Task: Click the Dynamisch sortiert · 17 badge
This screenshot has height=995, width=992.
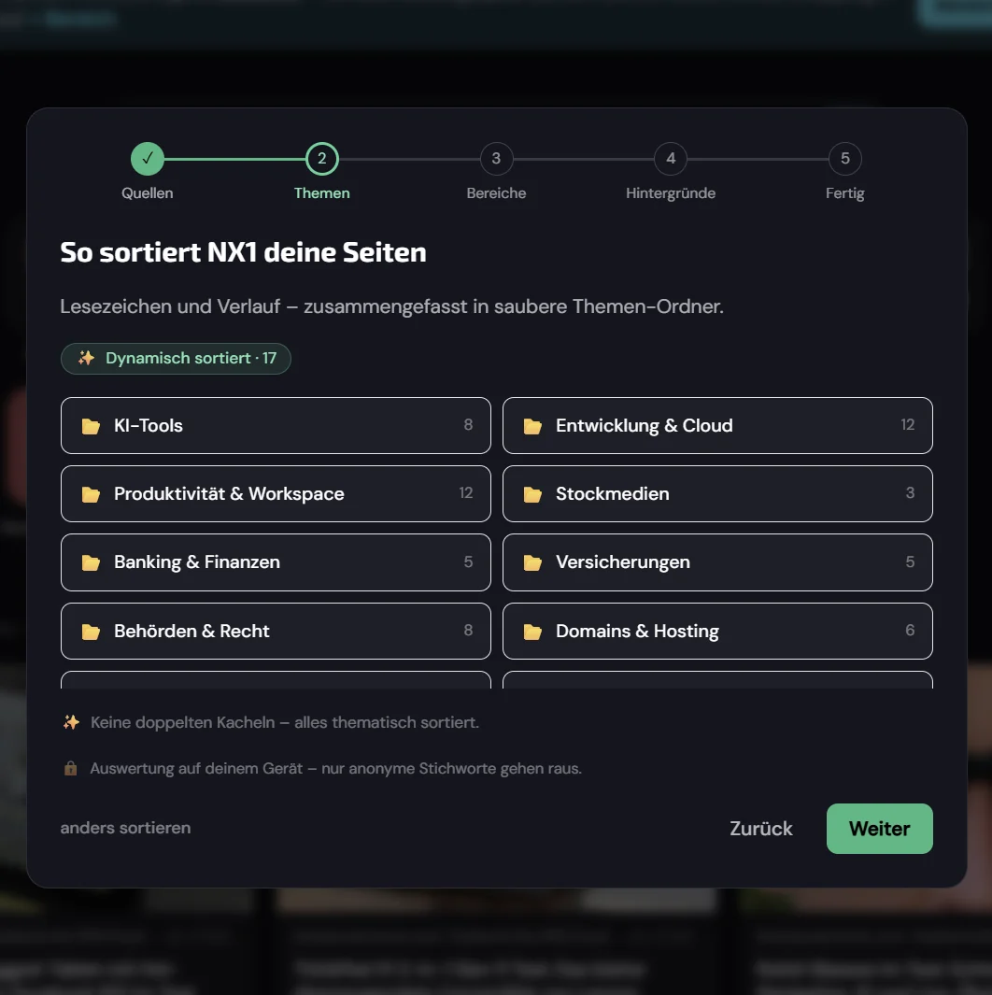Action: tap(176, 359)
